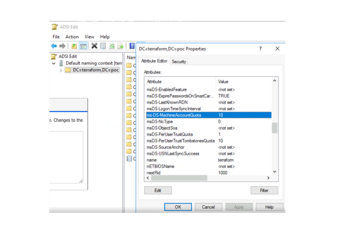Click the blue question mark Help toolbar icon
Screen dimensions: 350x232
point(132,46)
